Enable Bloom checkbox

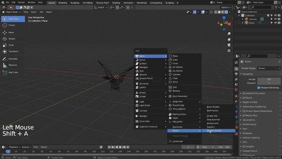[x=244, y=98]
